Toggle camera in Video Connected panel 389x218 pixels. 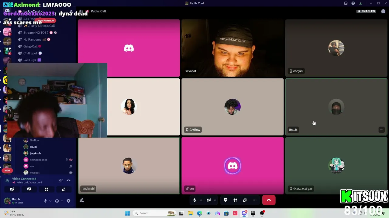12,189
